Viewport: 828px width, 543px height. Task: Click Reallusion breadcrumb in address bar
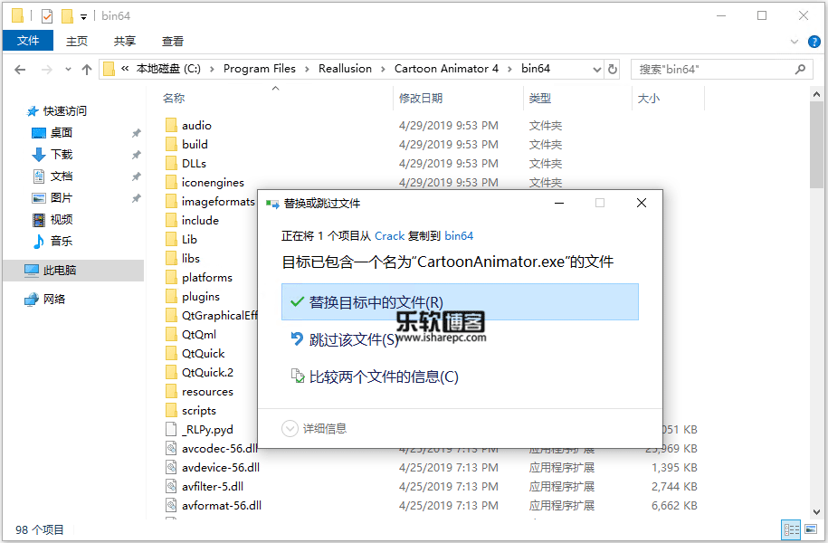click(x=345, y=69)
